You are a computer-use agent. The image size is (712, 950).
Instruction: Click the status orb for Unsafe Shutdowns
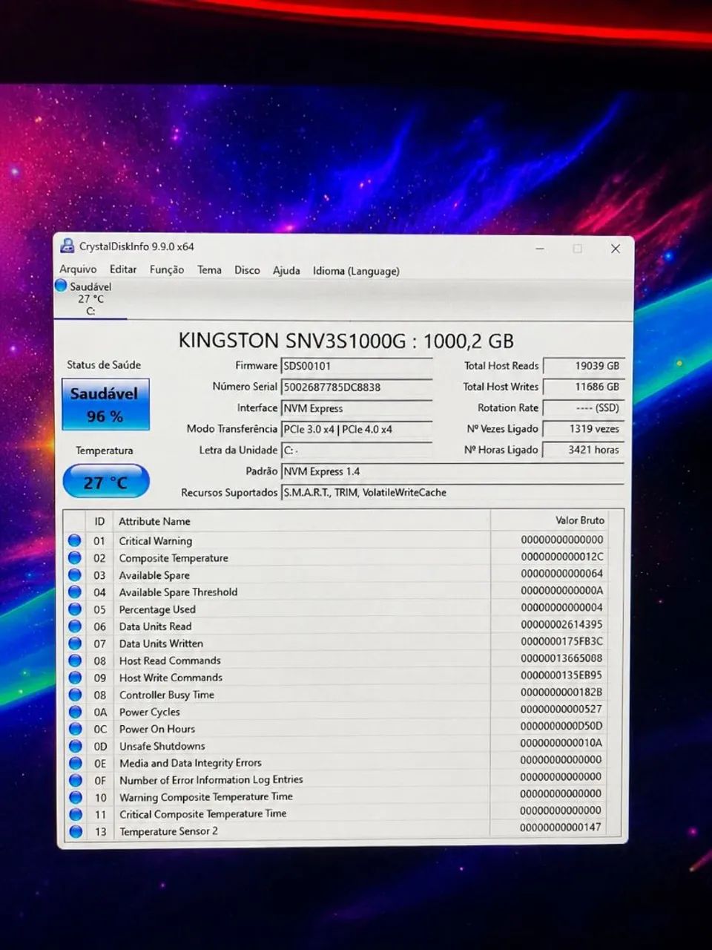coord(75,745)
